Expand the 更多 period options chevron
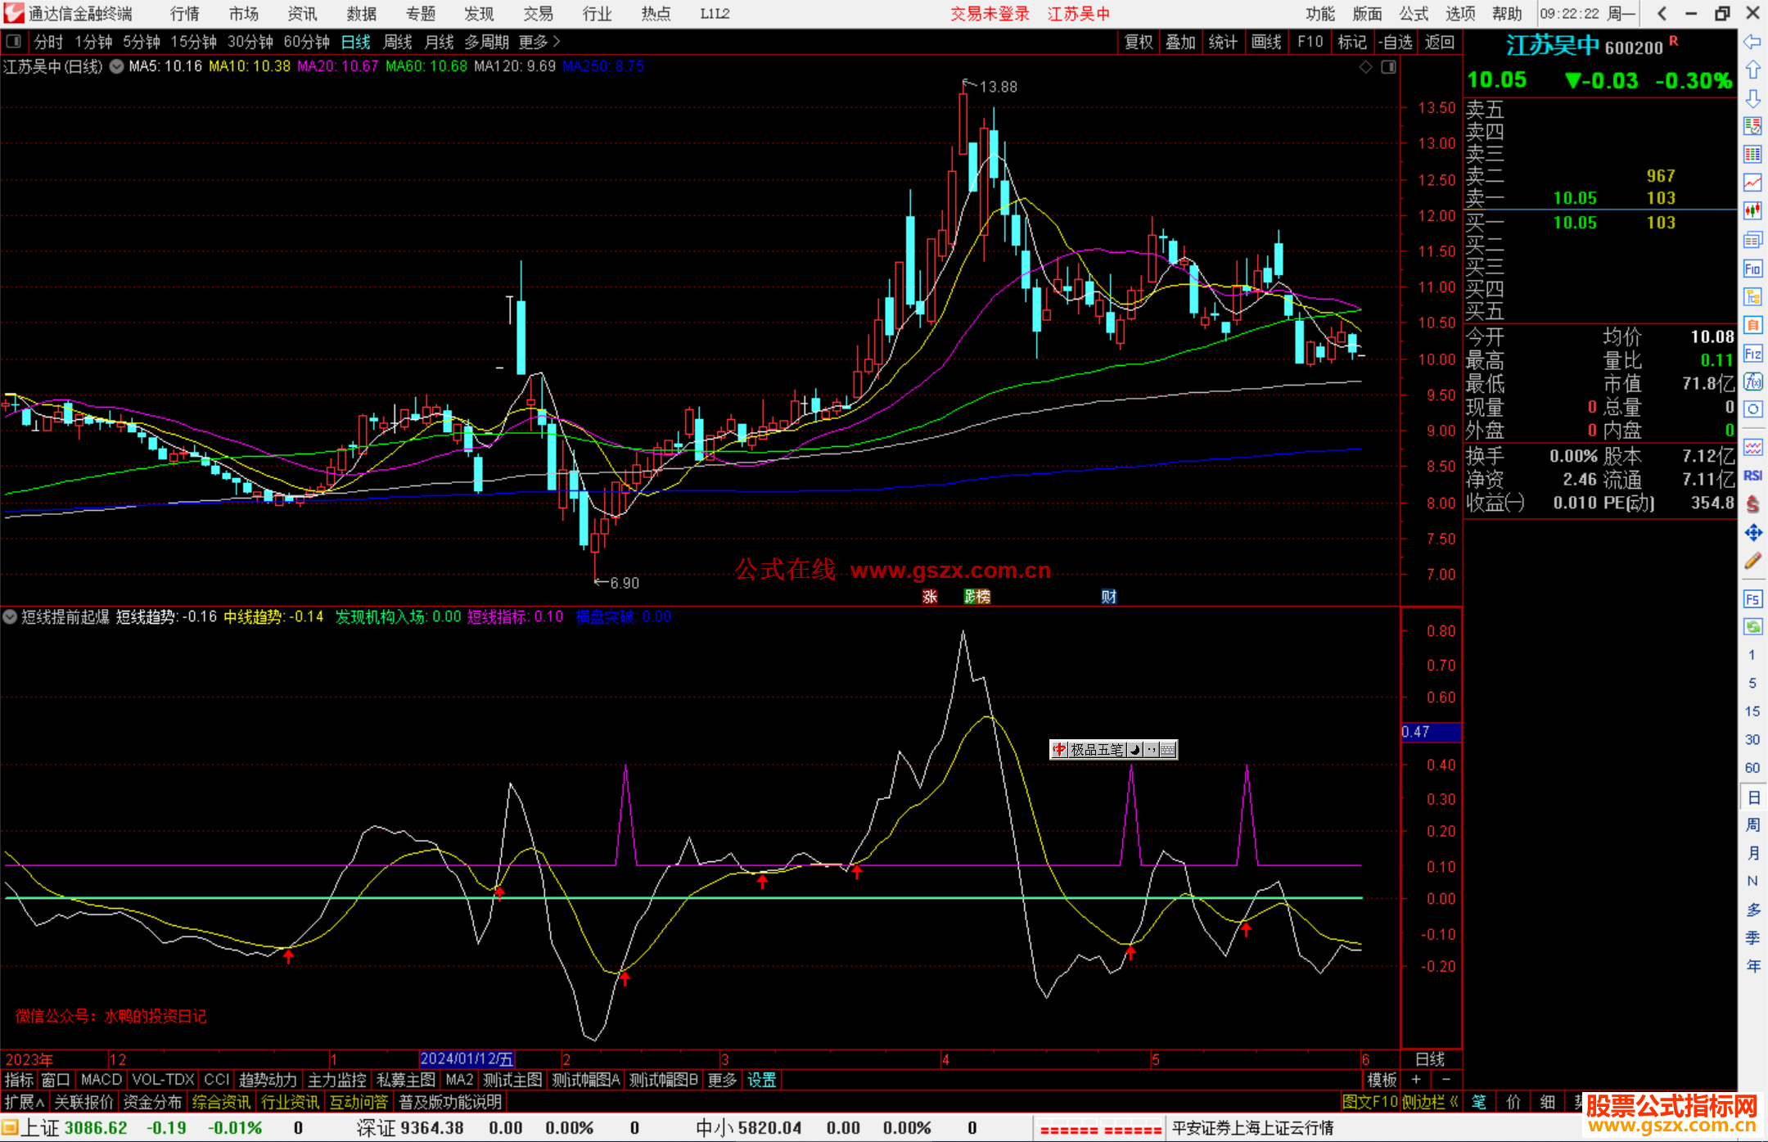Screen dimensions: 1768x1142 pyautogui.click(x=556, y=42)
